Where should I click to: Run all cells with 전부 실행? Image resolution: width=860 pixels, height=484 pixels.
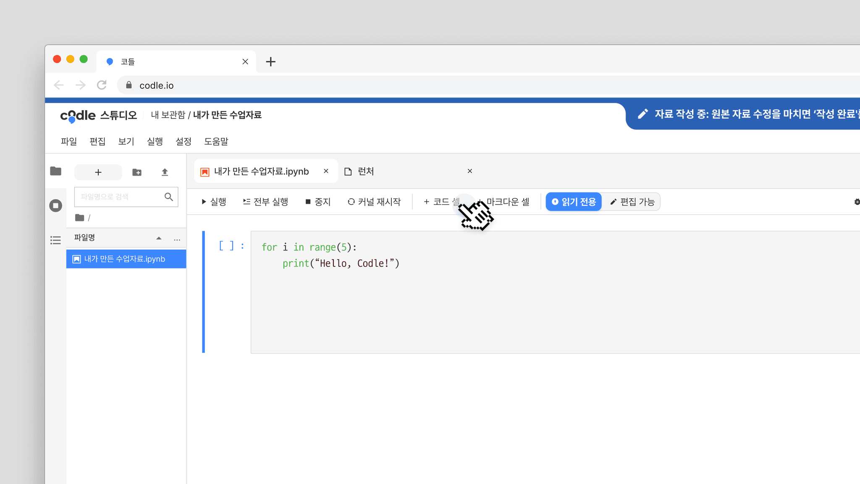tap(265, 202)
